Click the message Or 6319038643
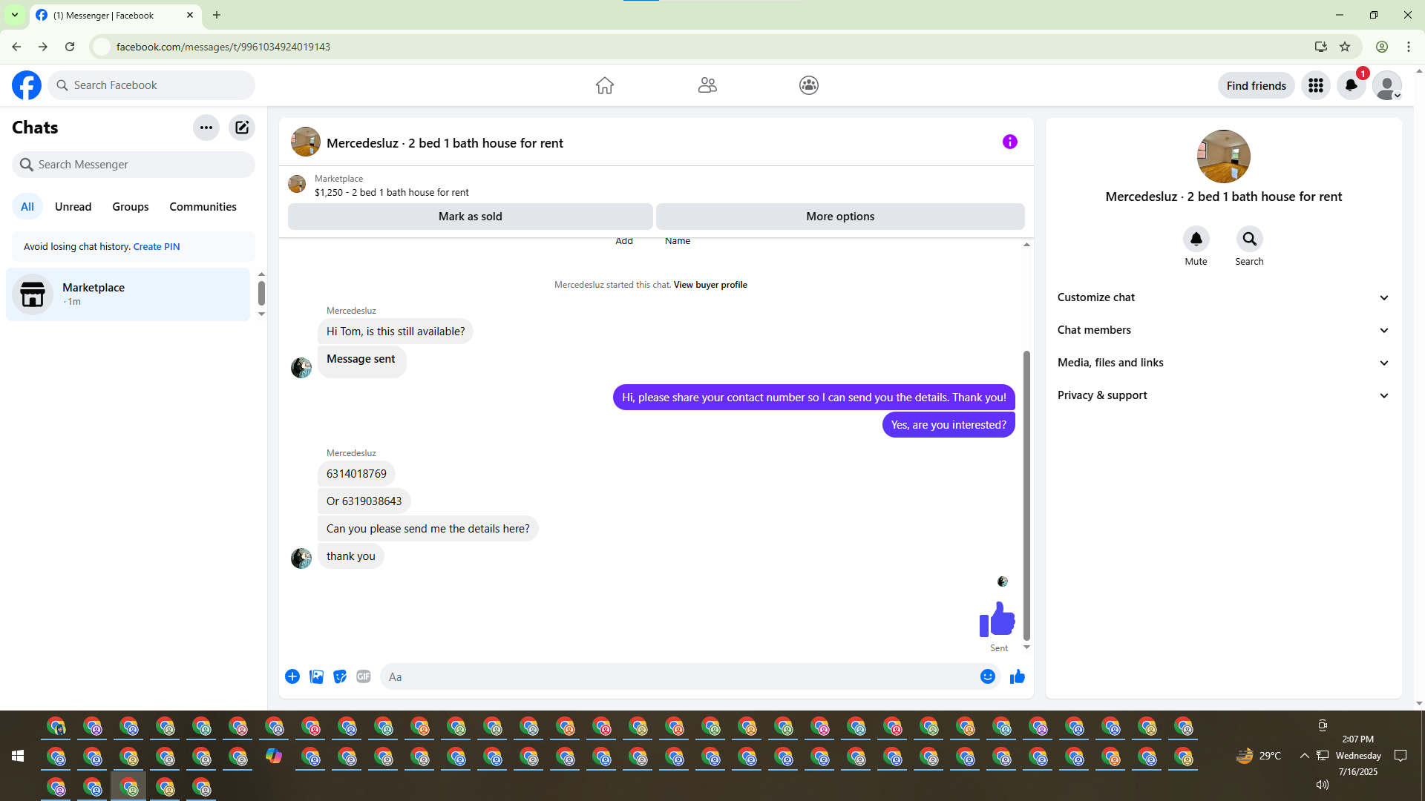The width and height of the screenshot is (1425, 801). click(364, 501)
